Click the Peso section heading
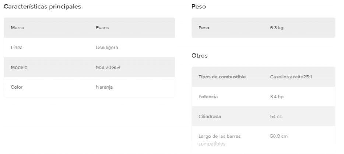 199,7
